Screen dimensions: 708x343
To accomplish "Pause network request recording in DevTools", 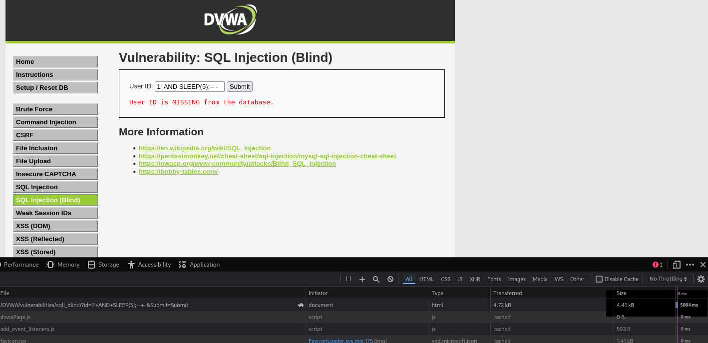I will (349, 279).
